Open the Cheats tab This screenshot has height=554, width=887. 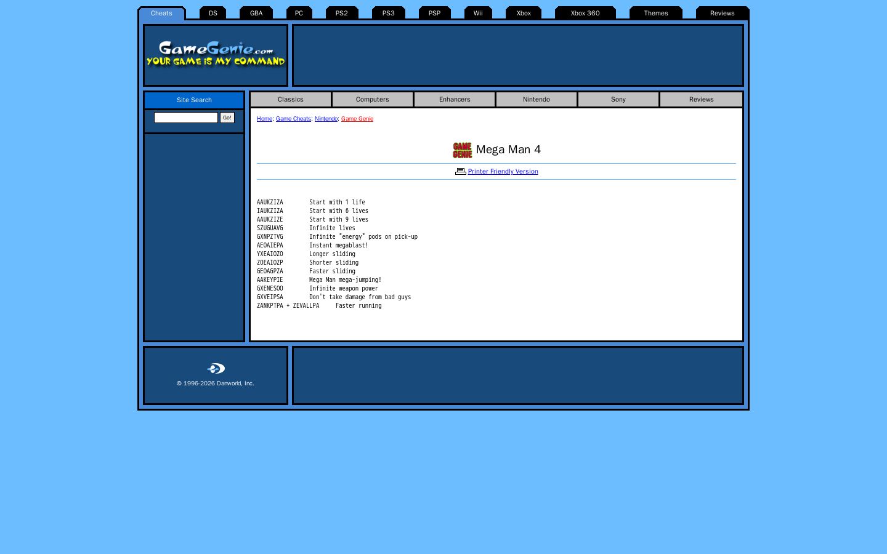(x=161, y=14)
